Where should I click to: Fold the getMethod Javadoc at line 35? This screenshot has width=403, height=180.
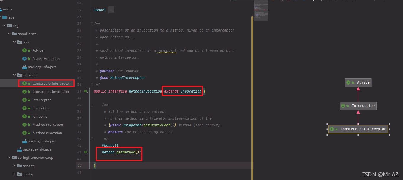[x=92, y=105]
